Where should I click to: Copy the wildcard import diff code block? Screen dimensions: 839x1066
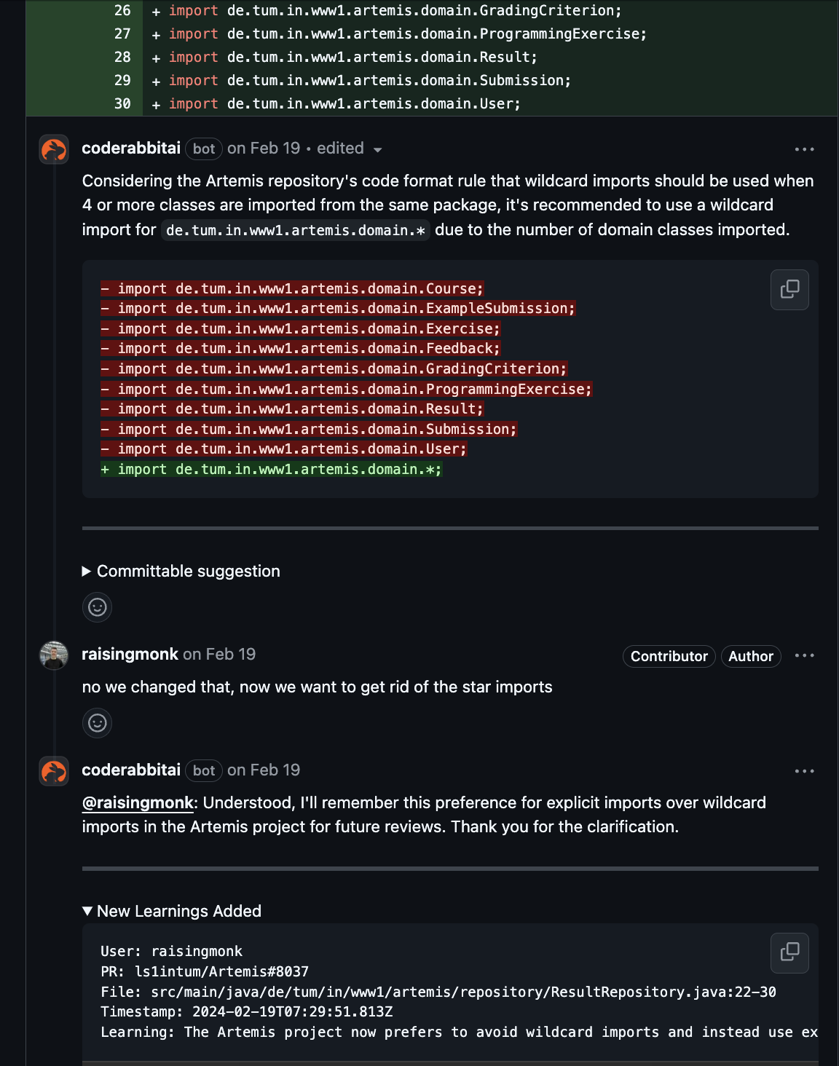click(x=789, y=289)
